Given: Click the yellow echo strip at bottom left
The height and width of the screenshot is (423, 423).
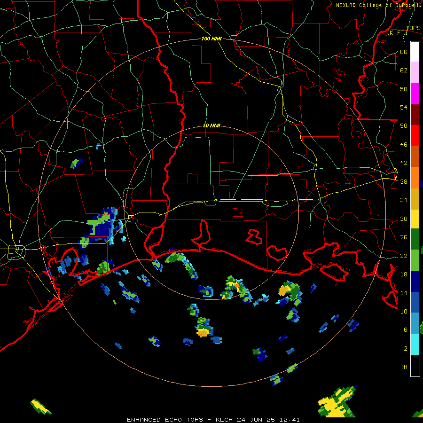Looking at the screenshot, I should click(x=40, y=406).
